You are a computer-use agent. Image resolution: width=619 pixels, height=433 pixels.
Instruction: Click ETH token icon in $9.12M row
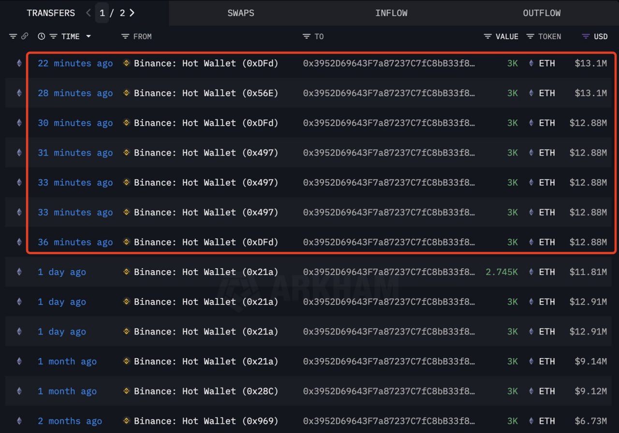pos(531,390)
